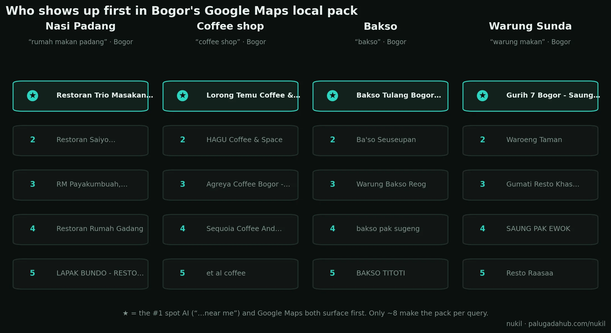Click the Resto Raasaa row

tap(530, 274)
